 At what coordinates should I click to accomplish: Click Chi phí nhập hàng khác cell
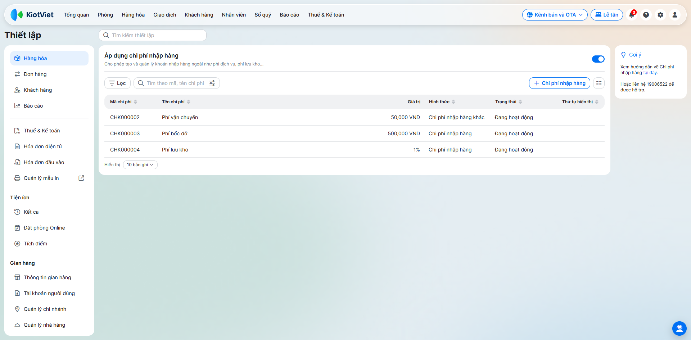click(x=456, y=117)
